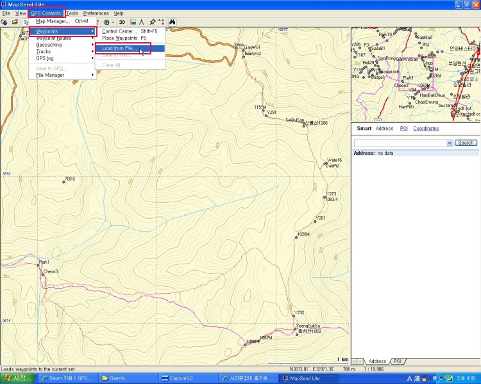Click Load from File menu item

[130, 48]
